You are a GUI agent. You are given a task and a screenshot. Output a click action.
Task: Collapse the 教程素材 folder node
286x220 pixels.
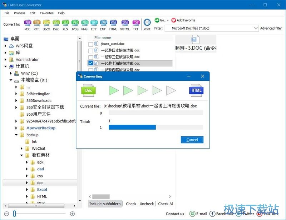point(21,155)
